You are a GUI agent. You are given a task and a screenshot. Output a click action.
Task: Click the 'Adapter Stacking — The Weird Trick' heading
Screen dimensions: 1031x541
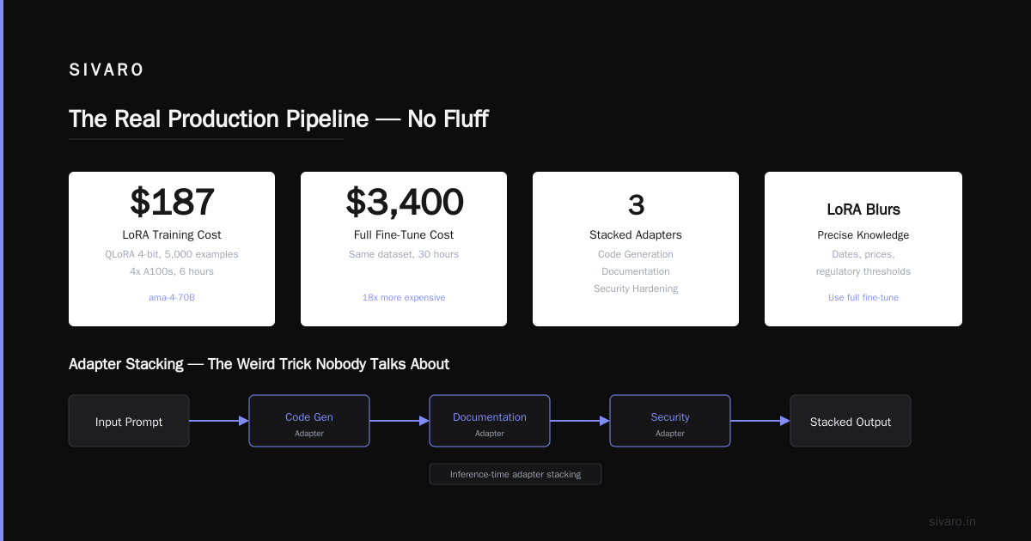(x=259, y=364)
